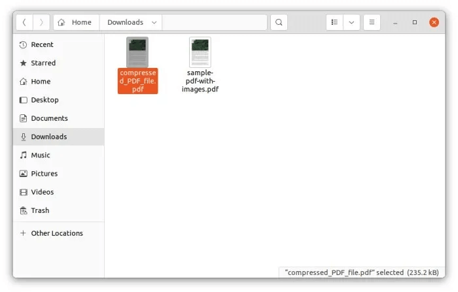Open the hamburger main menu

coord(372,22)
